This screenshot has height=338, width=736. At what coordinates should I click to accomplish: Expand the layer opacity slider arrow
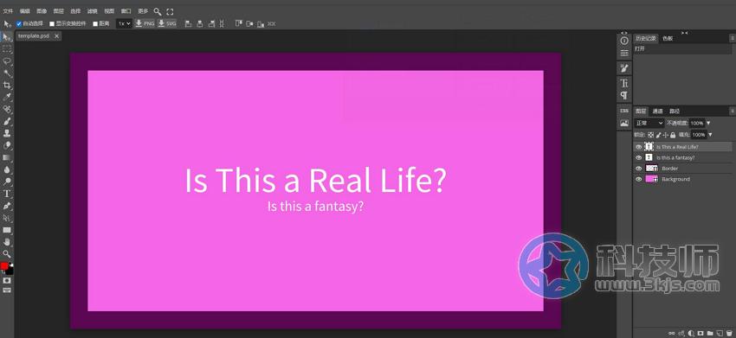pos(708,124)
